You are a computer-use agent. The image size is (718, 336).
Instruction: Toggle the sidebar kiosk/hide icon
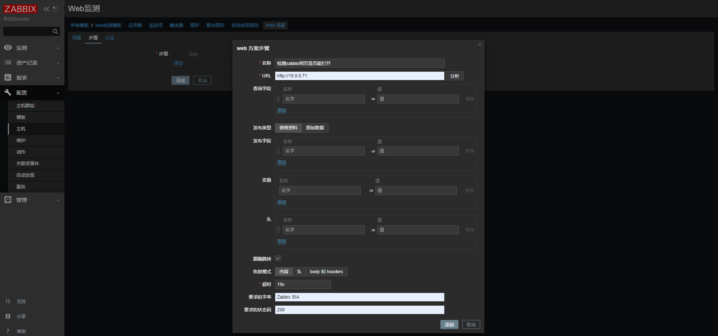tap(55, 9)
